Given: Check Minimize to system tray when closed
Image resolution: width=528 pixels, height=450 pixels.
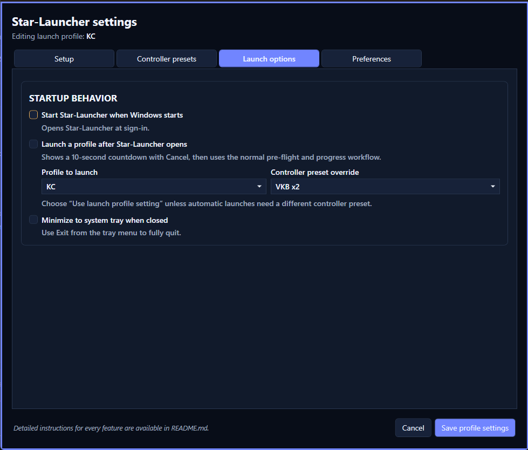Looking at the screenshot, I should [x=33, y=220].
